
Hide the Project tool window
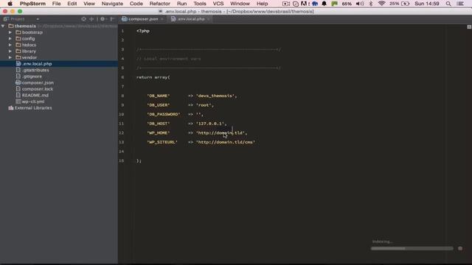click(x=112, y=19)
